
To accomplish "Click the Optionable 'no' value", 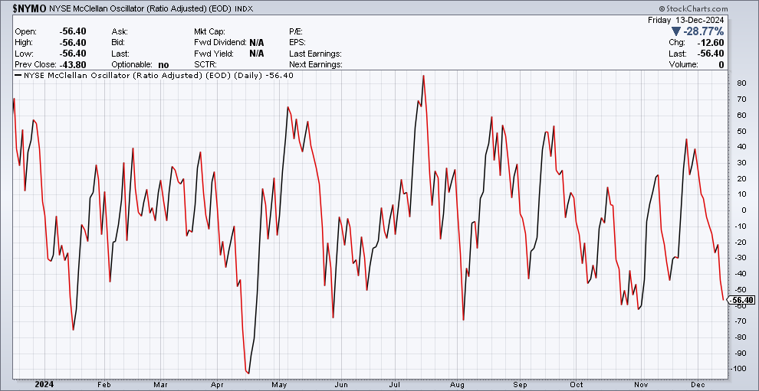I will (x=163, y=65).
